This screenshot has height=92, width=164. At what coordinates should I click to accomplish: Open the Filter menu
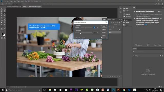click(26, 1)
